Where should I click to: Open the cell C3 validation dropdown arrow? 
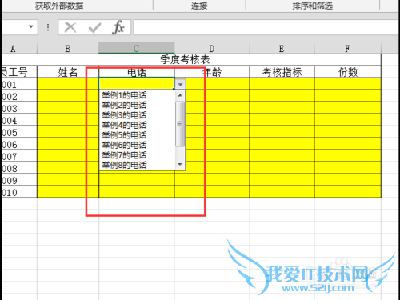(180, 85)
